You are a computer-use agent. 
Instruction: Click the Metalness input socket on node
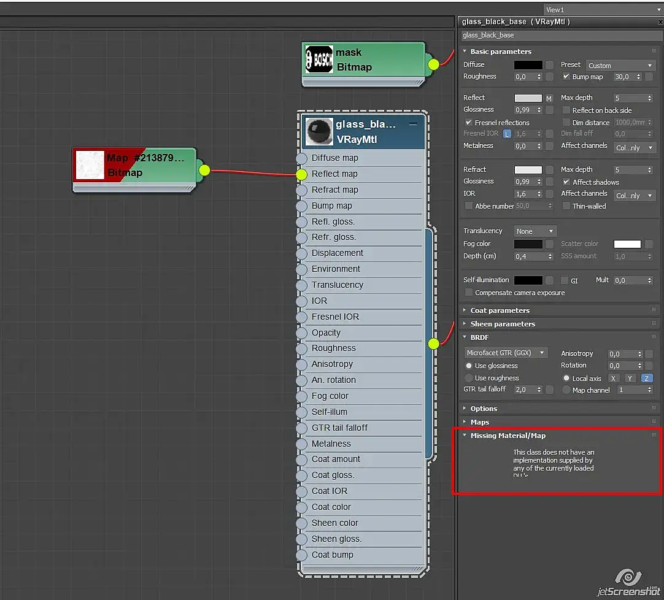301,444
